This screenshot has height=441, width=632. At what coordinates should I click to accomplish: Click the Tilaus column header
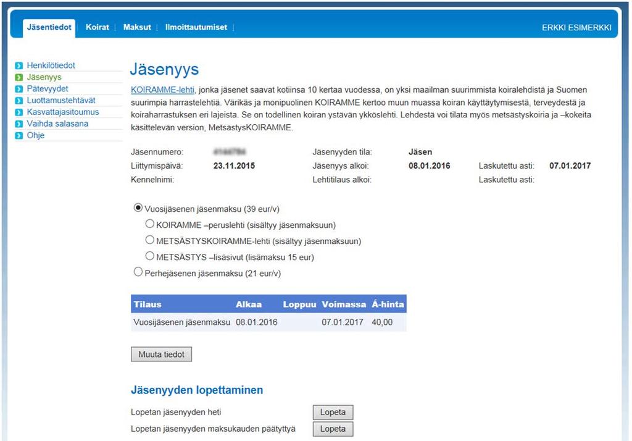(x=148, y=304)
